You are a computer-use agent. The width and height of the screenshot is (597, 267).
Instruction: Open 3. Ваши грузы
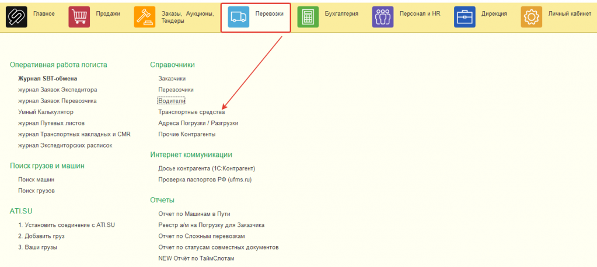(x=37, y=247)
